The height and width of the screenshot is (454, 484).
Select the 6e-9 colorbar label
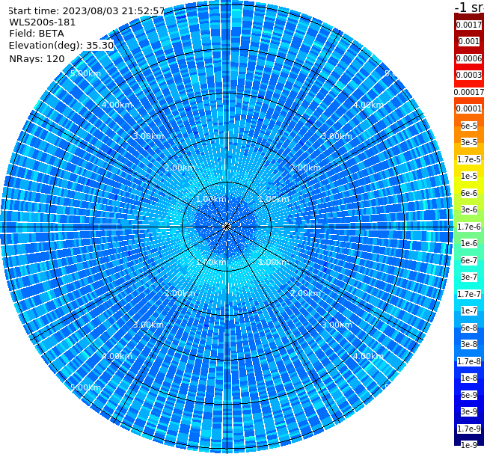pyautogui.click(x=469, y=395)
